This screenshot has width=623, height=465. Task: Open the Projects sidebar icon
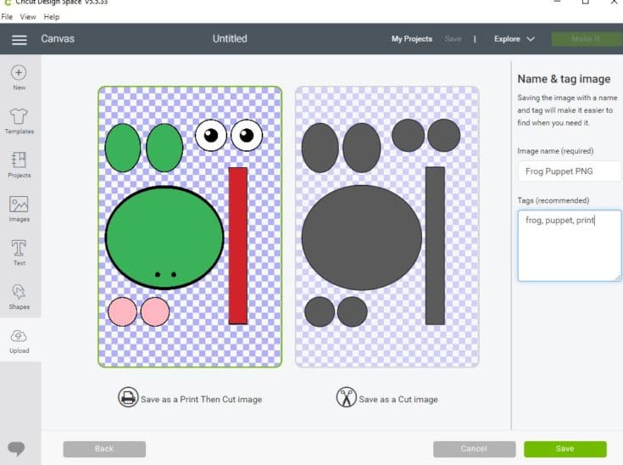pyautogui.click(x=19, y=160)
